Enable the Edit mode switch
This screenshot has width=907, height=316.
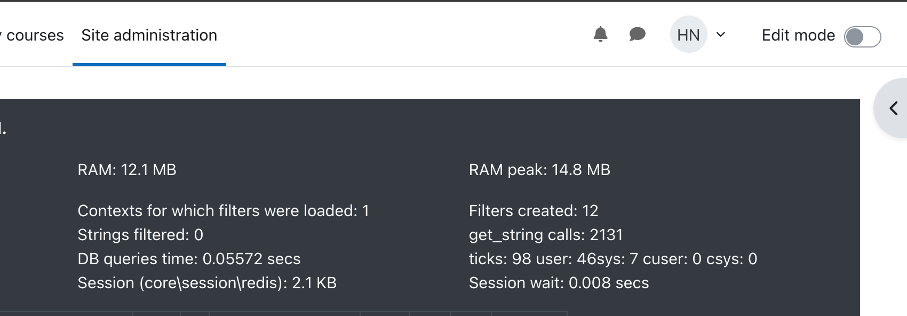[862, 37]
